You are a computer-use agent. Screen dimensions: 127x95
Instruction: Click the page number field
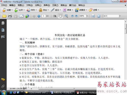tap(44, 16)
